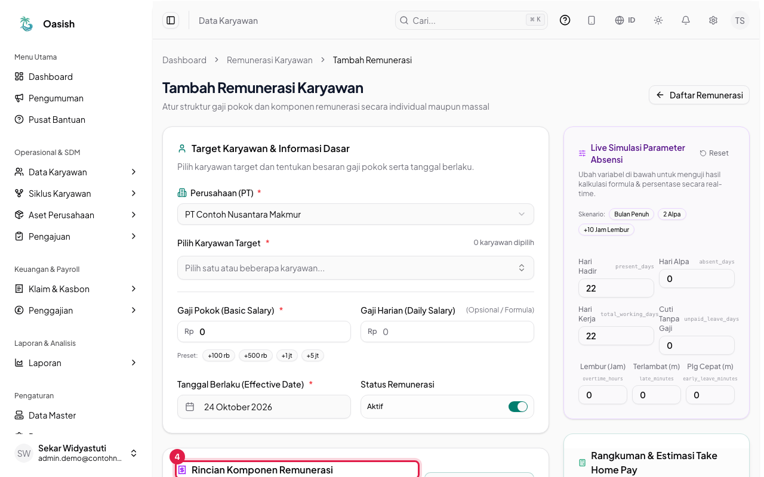Screen dimensions: 764x477
Task: Select the +10 Jam Lembur scenario
Action: coord(606,230)
